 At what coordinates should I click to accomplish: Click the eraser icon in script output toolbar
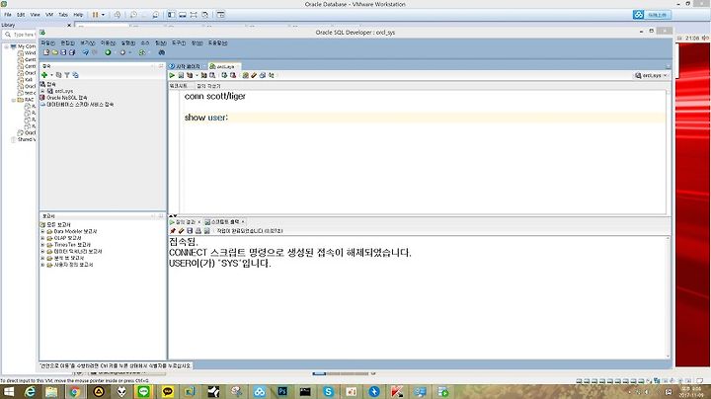tap(181, 231)
